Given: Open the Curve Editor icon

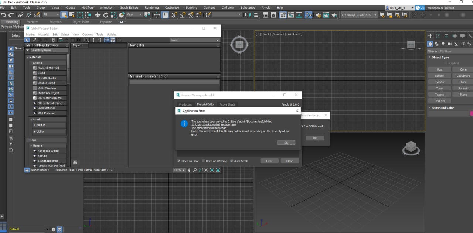Looking at the screenshot, I should pyautogui.click(x=291, y=15).
